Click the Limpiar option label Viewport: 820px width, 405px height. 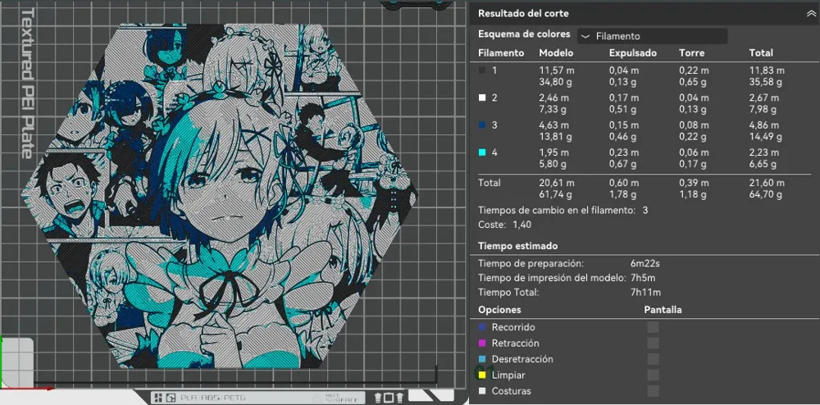click(x=508, y=375)
